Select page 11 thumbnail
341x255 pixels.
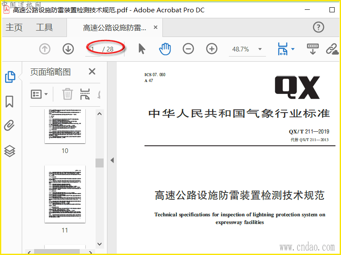(x=65, y=194)
